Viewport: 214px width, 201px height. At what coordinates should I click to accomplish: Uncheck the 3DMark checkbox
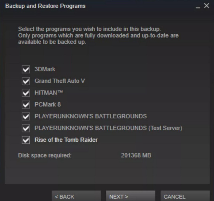(26, 69)
